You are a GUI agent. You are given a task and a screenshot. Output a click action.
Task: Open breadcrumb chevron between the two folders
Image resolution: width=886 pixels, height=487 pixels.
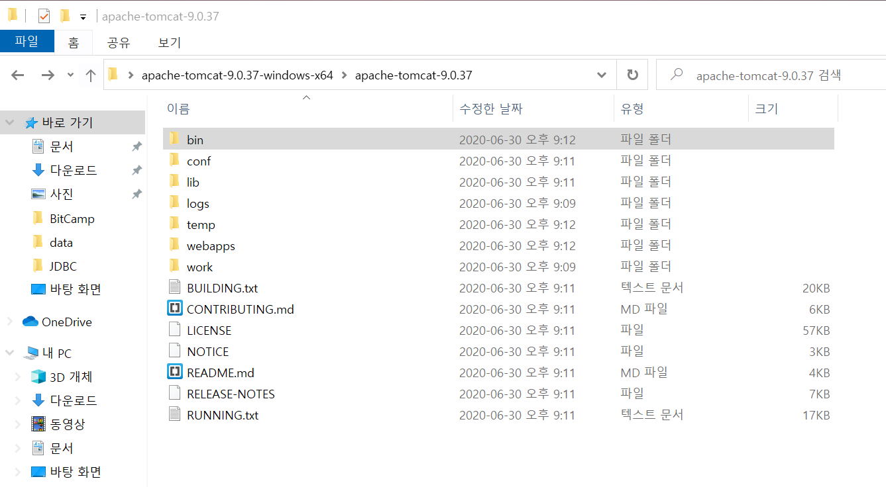(x=344, y=75)
